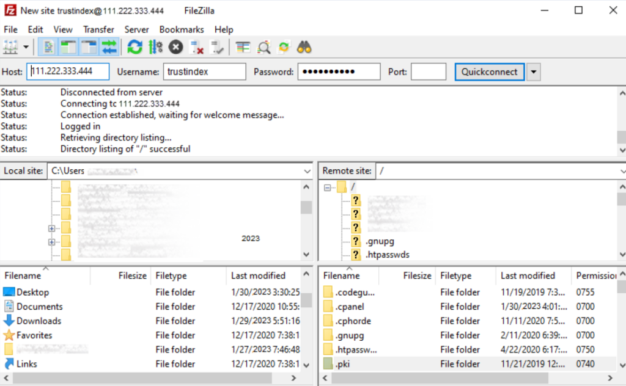Open the Transfer menu
The height and width of the screenshot is (386, 626).
98,29
